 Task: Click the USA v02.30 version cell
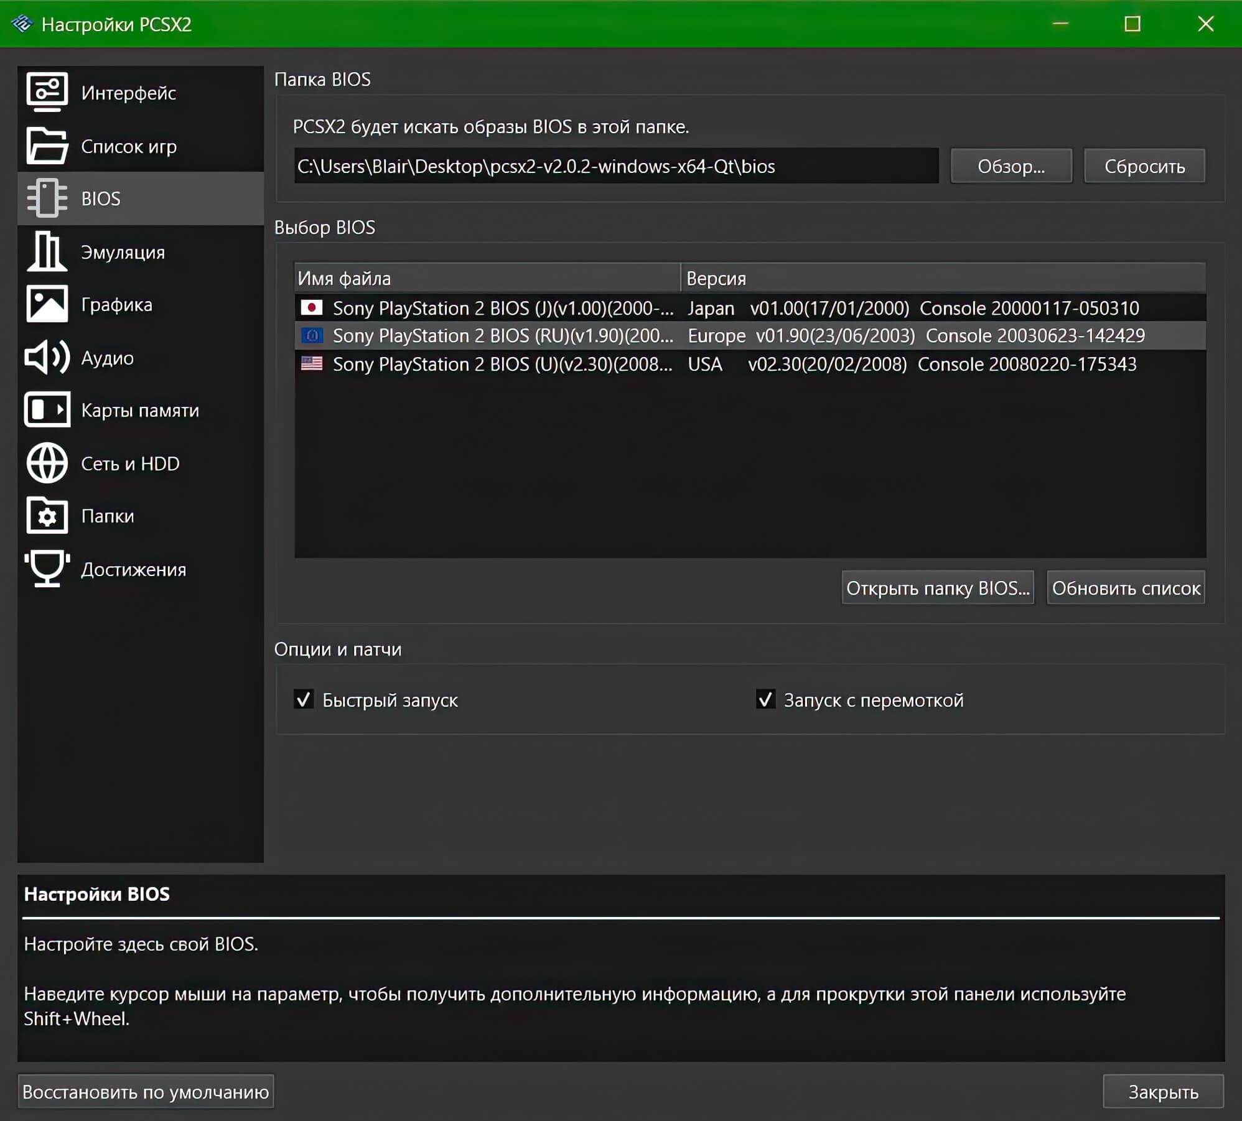(x=912, y=364)
